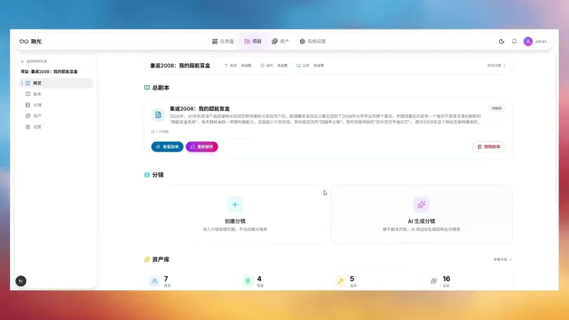The width and height of the screenshot is (569, 320).
Task: Open 剧本 script item in sidebar
Action: click(56, 94)
